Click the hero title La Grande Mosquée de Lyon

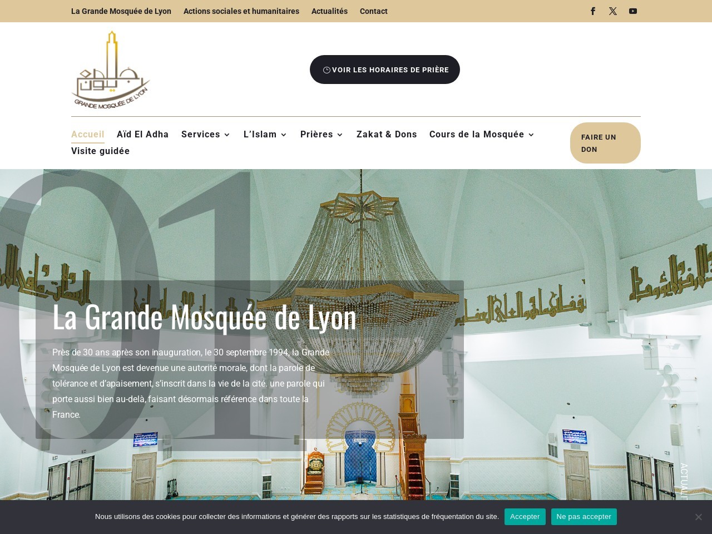[x=204, y=317]
